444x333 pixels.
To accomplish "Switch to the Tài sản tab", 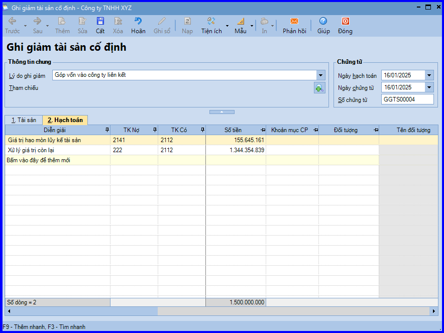I will [x=24, y=120].
